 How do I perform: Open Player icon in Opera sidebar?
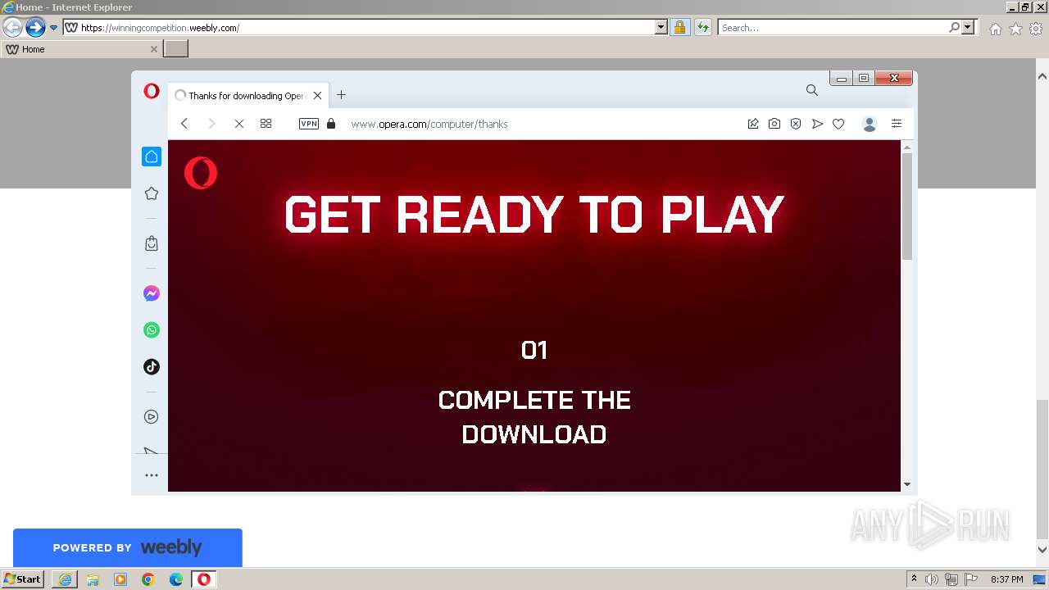click(151, 416)
